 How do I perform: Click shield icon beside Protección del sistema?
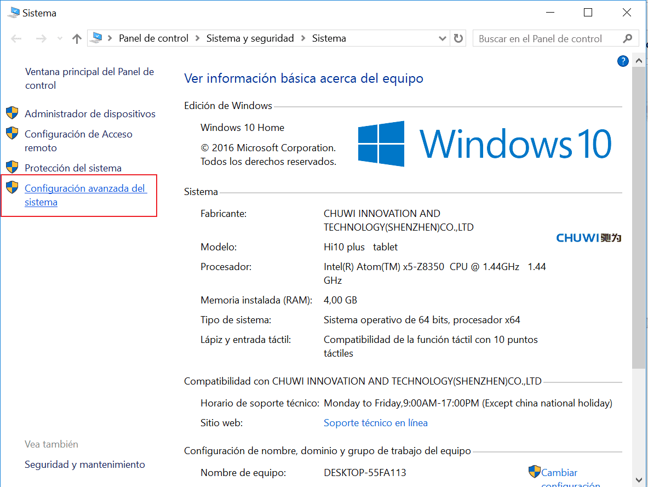point(13,167)
